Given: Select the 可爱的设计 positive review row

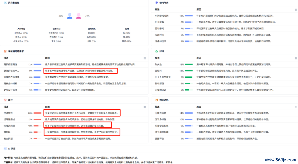Looking at the screenshot, I should [x=225, y=90].
